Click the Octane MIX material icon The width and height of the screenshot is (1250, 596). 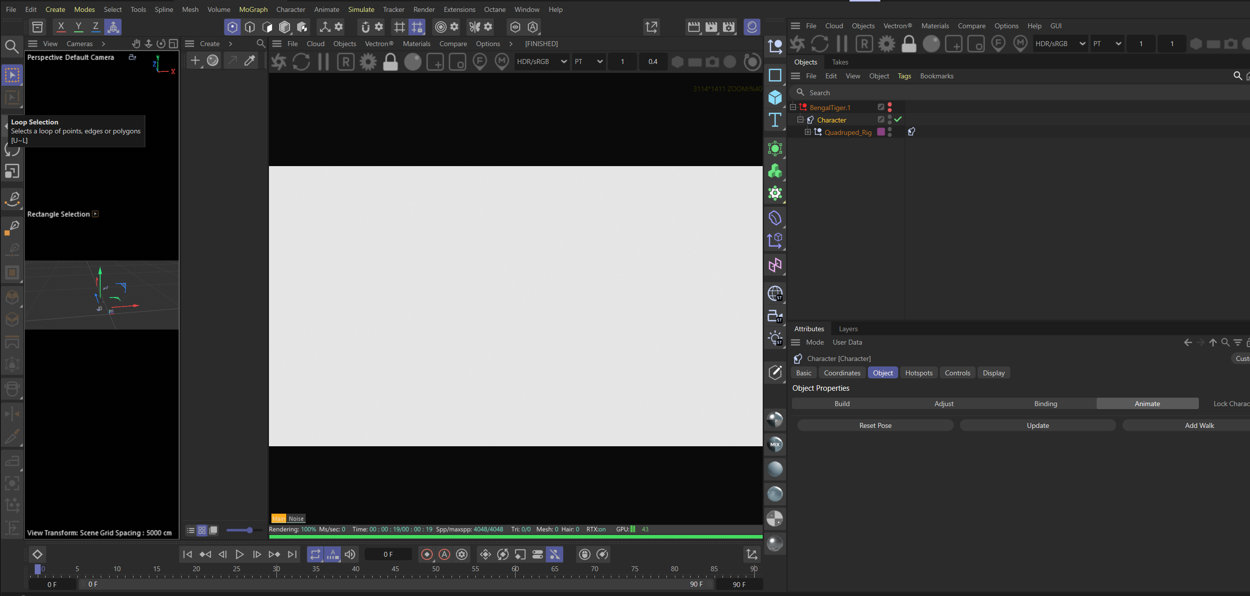pyautogui.click(x=775, y=444)
